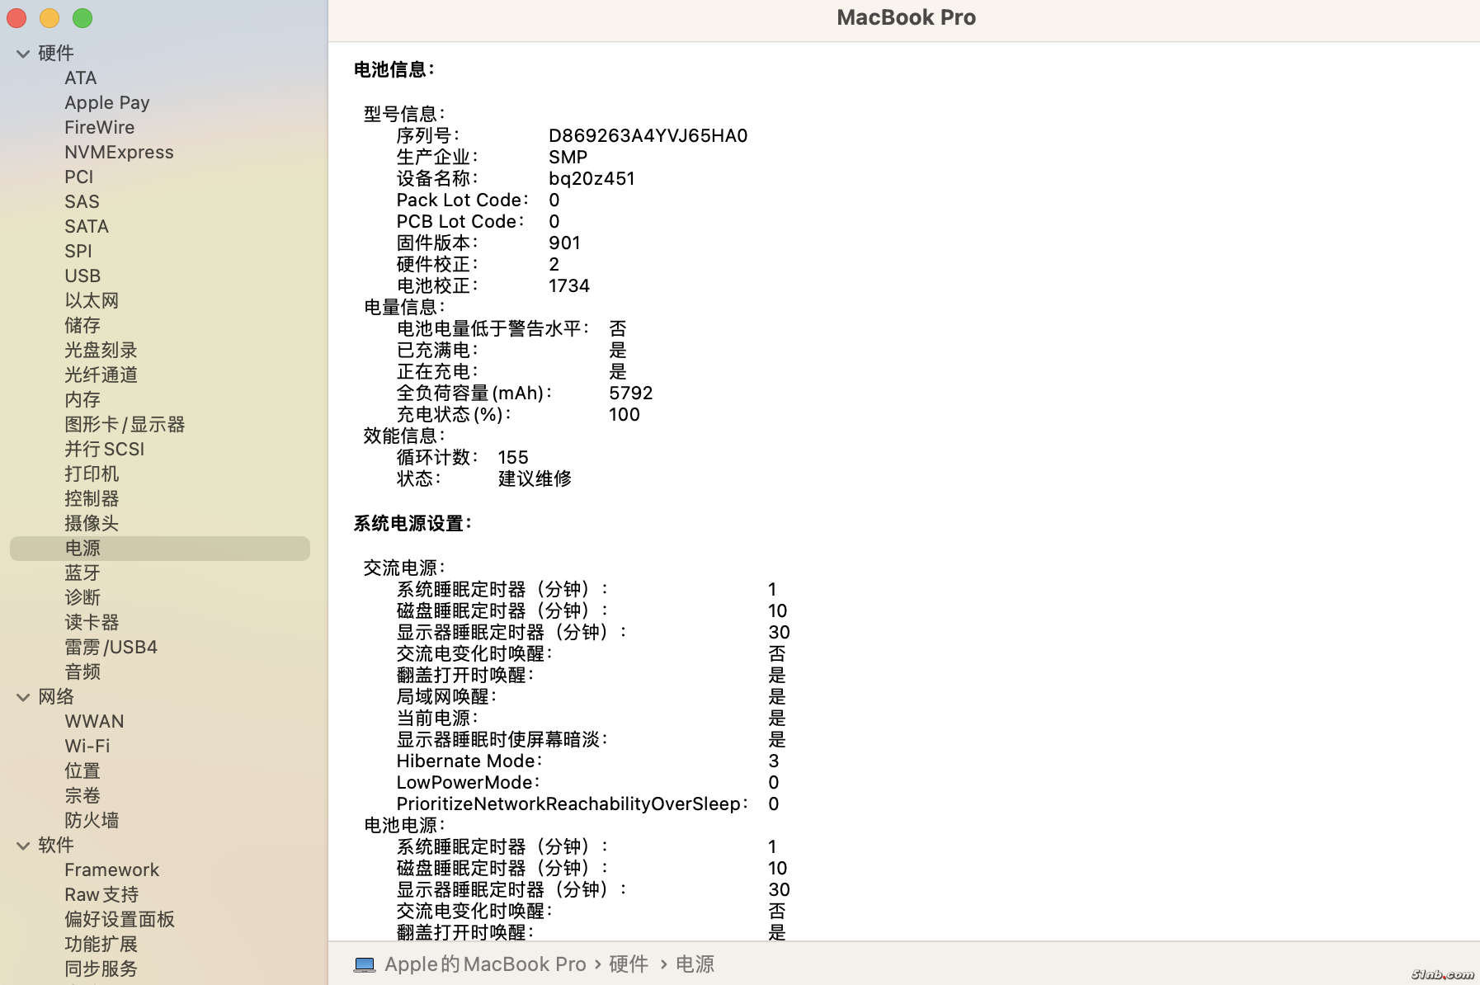The width and height of the screenshot is (1480, 985).
Task: Open 偏好设置面板 software entry
Action: tap(120, 920)
